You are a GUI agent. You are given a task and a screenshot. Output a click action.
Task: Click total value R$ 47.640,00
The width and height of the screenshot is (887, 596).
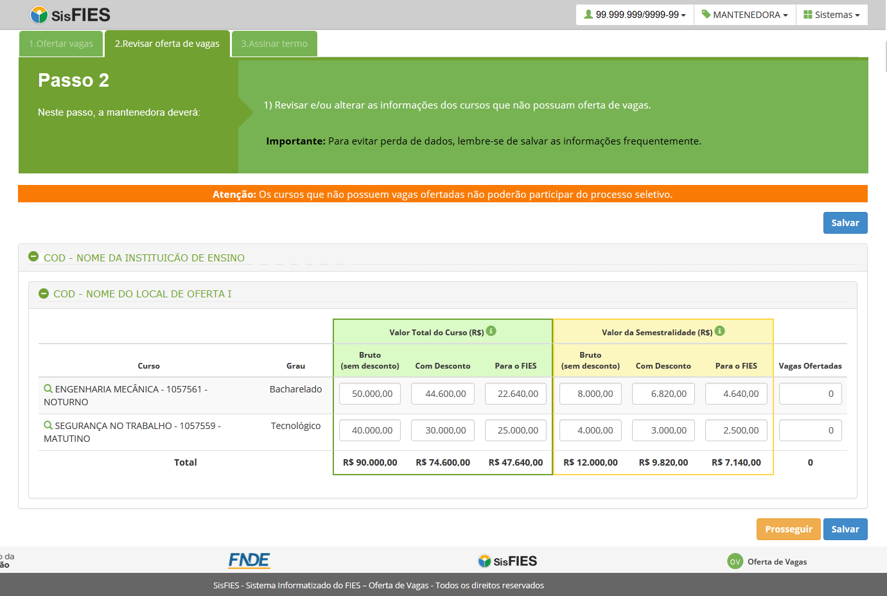516,462
